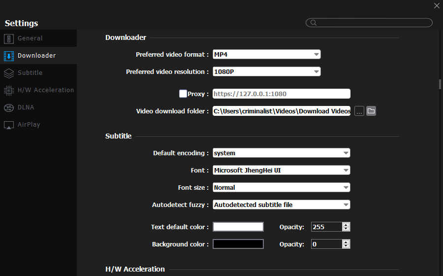Image resolution: width=443 pixels, height=276 pixels.
Task: Expand Preferred video resolution dropdown
Action: tap(267, 71)
